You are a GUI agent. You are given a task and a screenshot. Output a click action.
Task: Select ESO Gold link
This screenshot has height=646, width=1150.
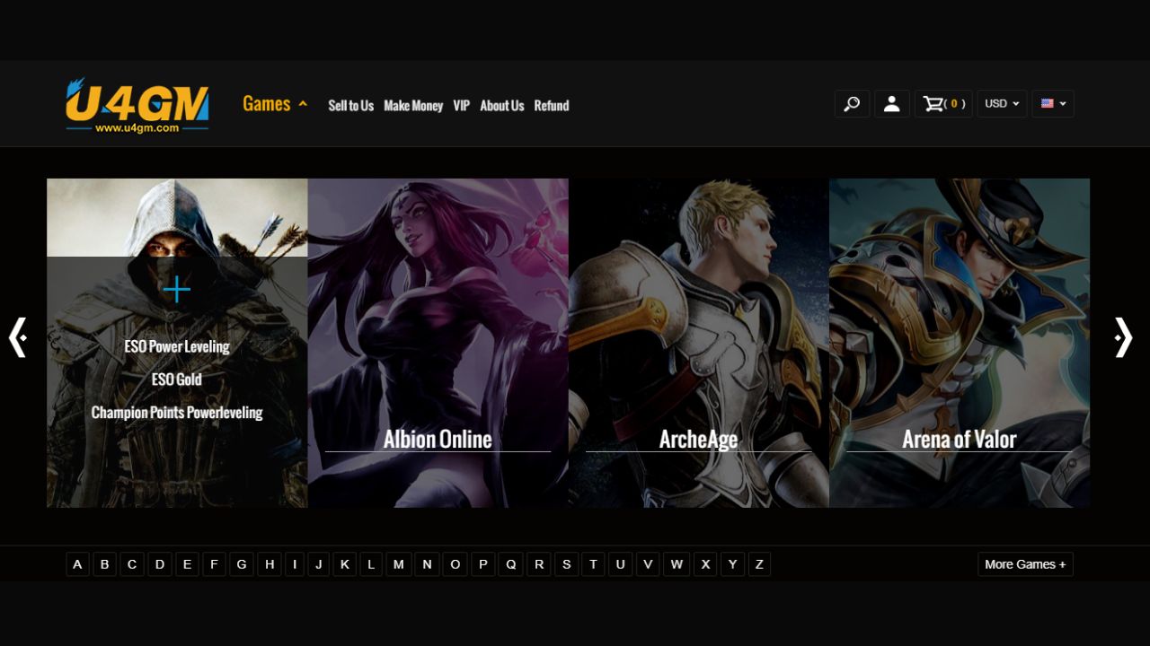176,380
